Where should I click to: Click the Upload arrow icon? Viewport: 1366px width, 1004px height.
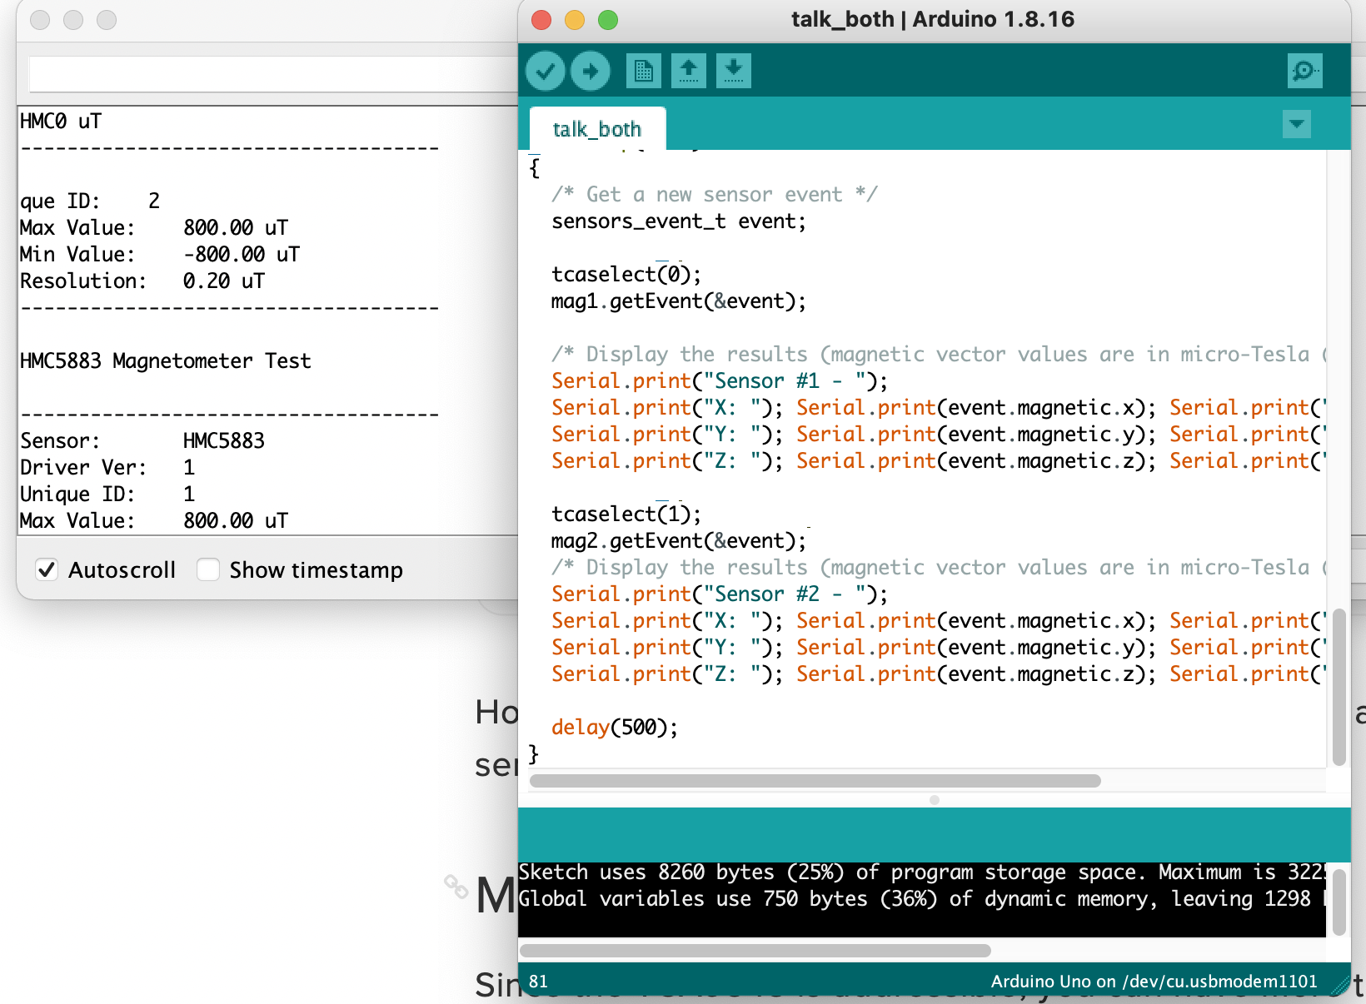click(591, 71)
